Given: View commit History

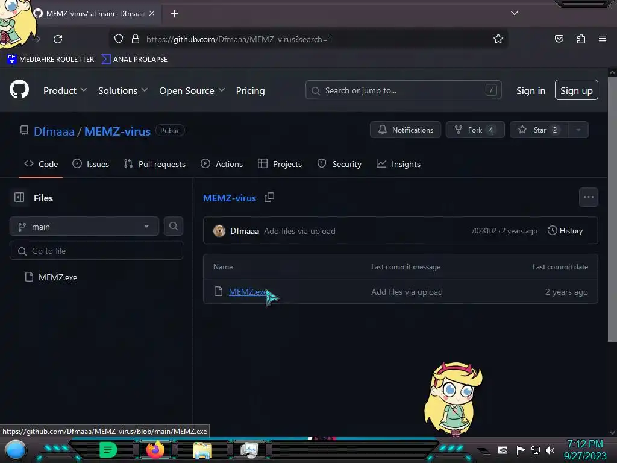Looking at the screenshot, I should [x=565, y=230].
